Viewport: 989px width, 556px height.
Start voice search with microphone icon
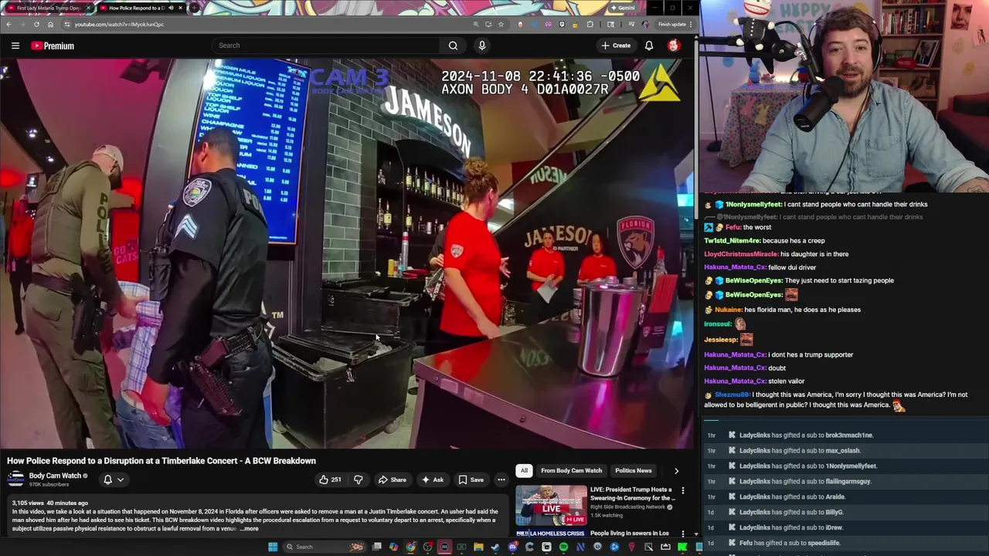coord(482,46)
